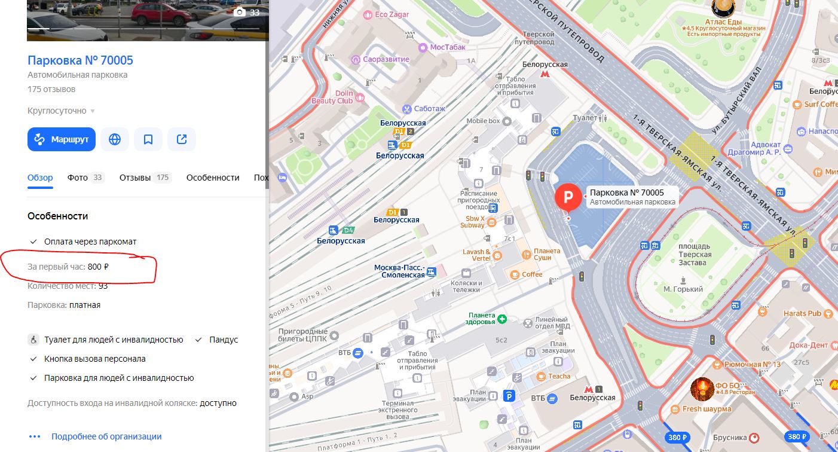Select the Саоразвитие place icon
The height and width of the screenshot is (452, 838).
pos(356,59)
